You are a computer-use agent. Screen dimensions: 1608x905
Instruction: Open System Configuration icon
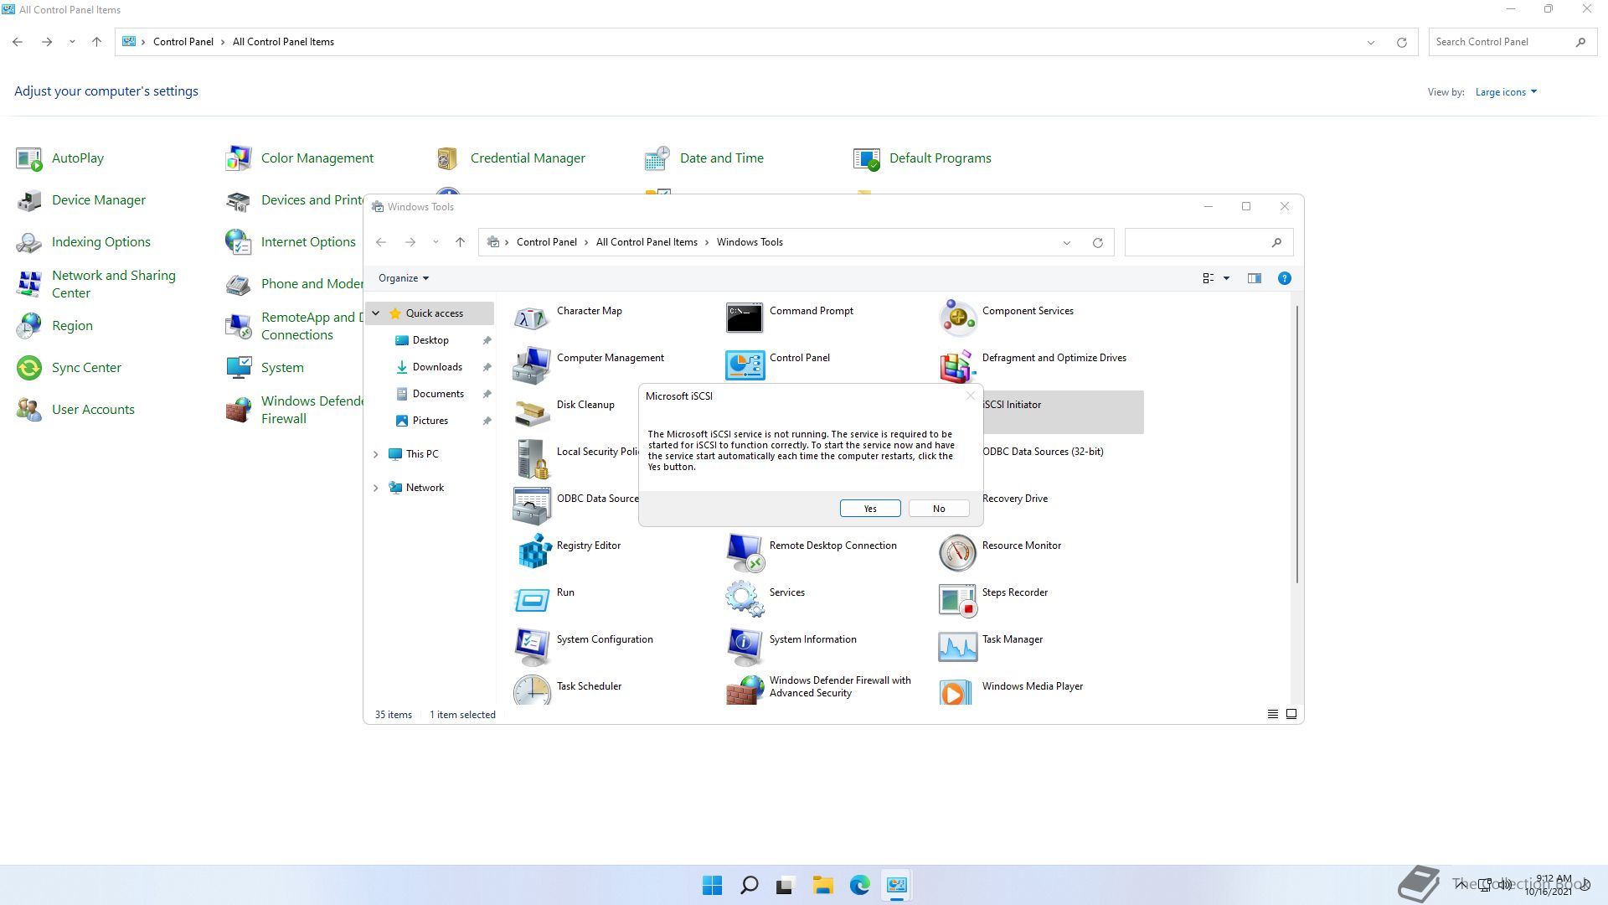[x=532, y=647]
